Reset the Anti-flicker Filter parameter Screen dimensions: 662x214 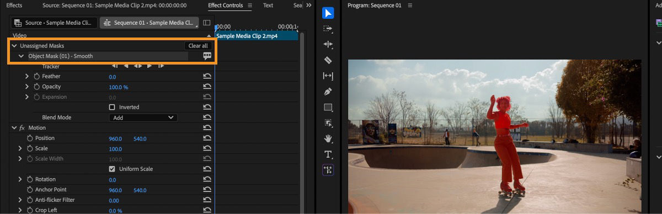point(207,200)
